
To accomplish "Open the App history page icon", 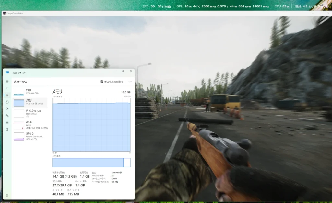I will point(7,102).
